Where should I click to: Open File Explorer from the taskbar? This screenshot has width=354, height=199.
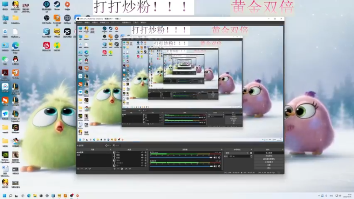[35, 195]
